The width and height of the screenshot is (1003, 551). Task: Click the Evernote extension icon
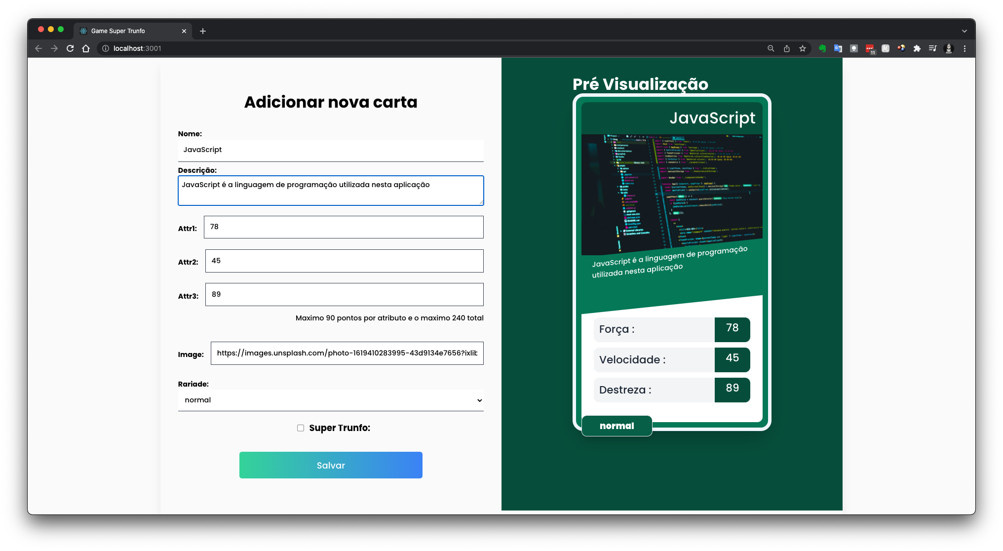(822, 48)
